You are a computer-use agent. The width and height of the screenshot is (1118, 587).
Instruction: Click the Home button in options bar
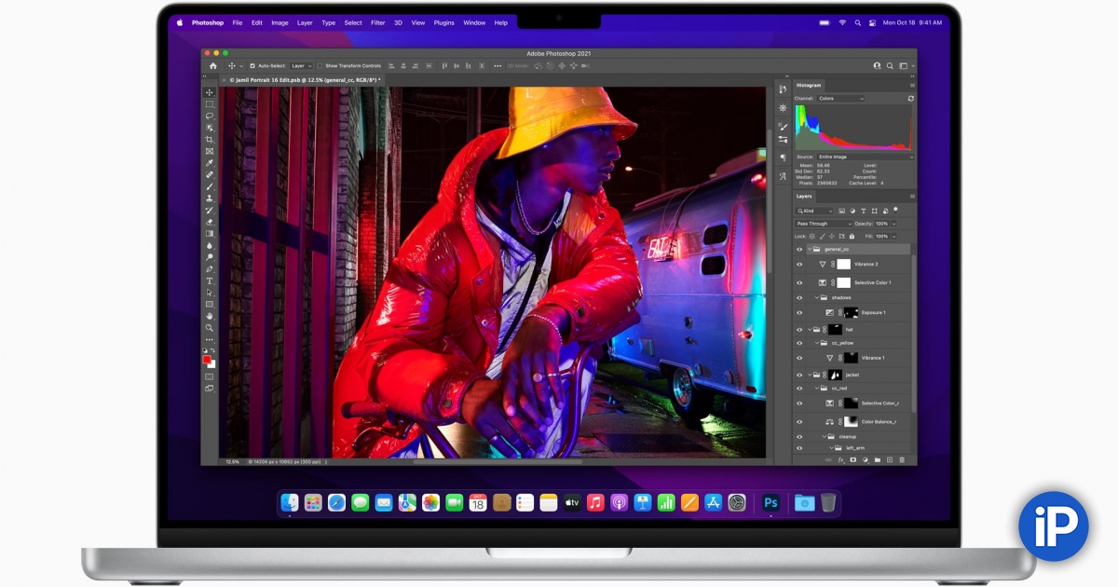(212, 66)
